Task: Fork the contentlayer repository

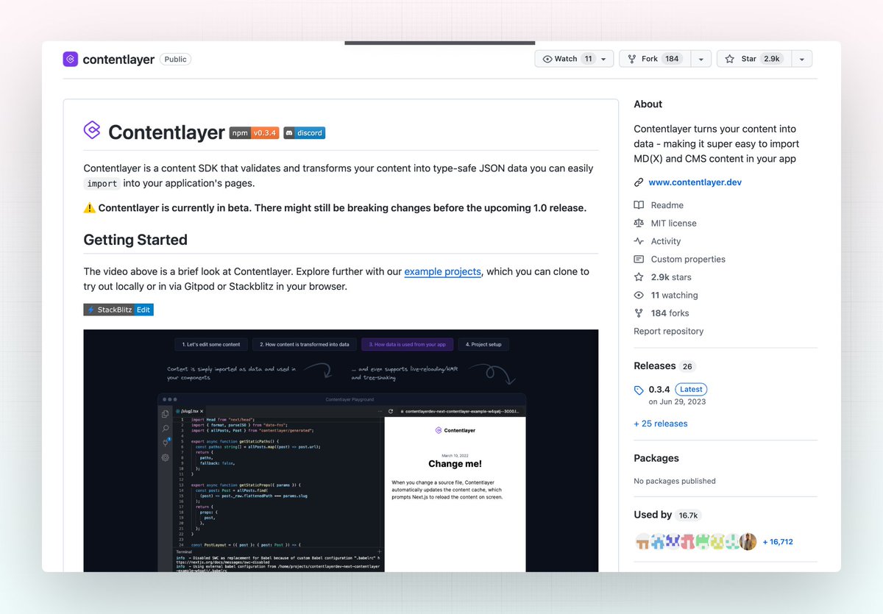Action: coord(654,59)
